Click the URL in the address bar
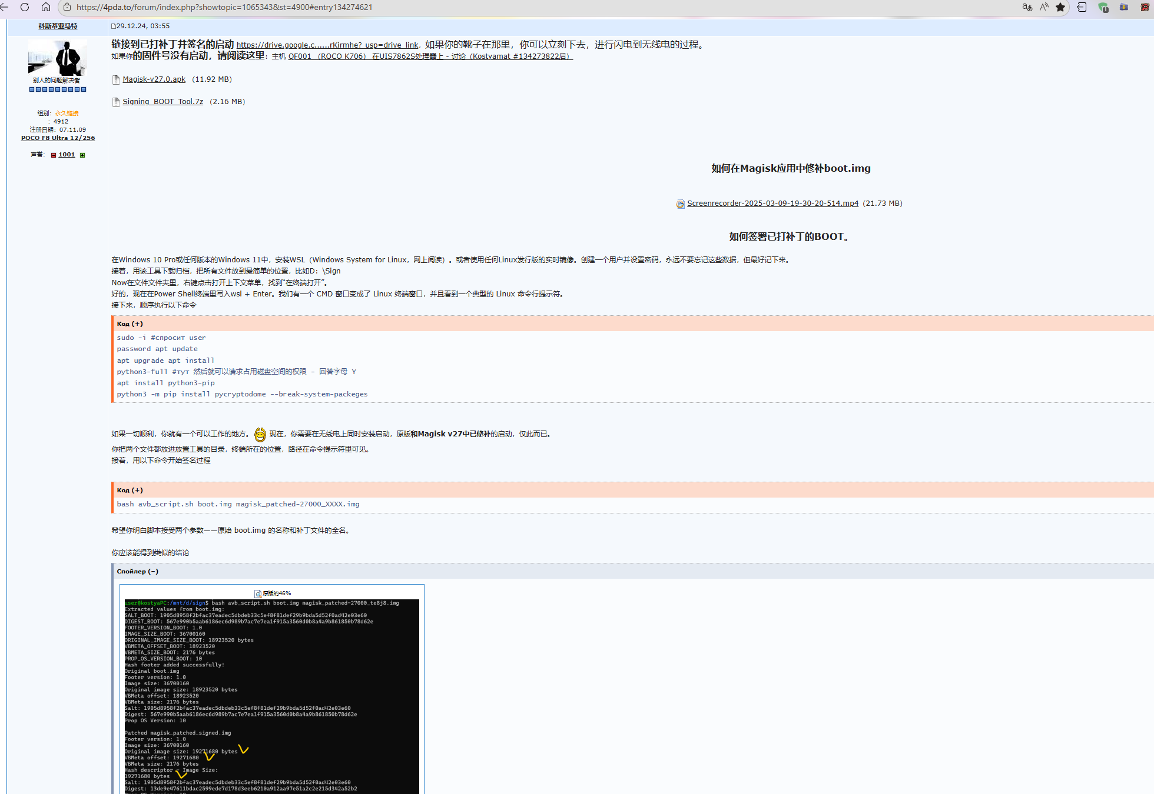The image size is (1154, 794). click(x=224, y=7)
